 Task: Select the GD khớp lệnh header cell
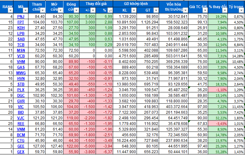tap(136, 4)
